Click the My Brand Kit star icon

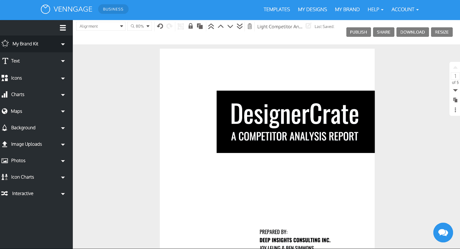5,43
